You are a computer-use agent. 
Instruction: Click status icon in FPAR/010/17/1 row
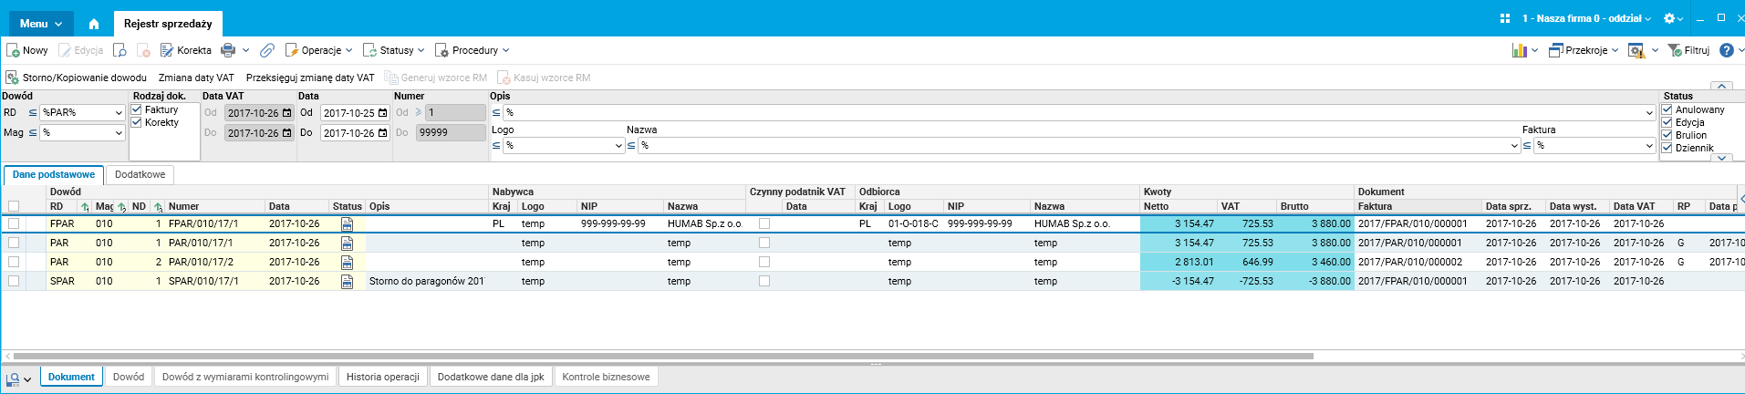point(347,223)
